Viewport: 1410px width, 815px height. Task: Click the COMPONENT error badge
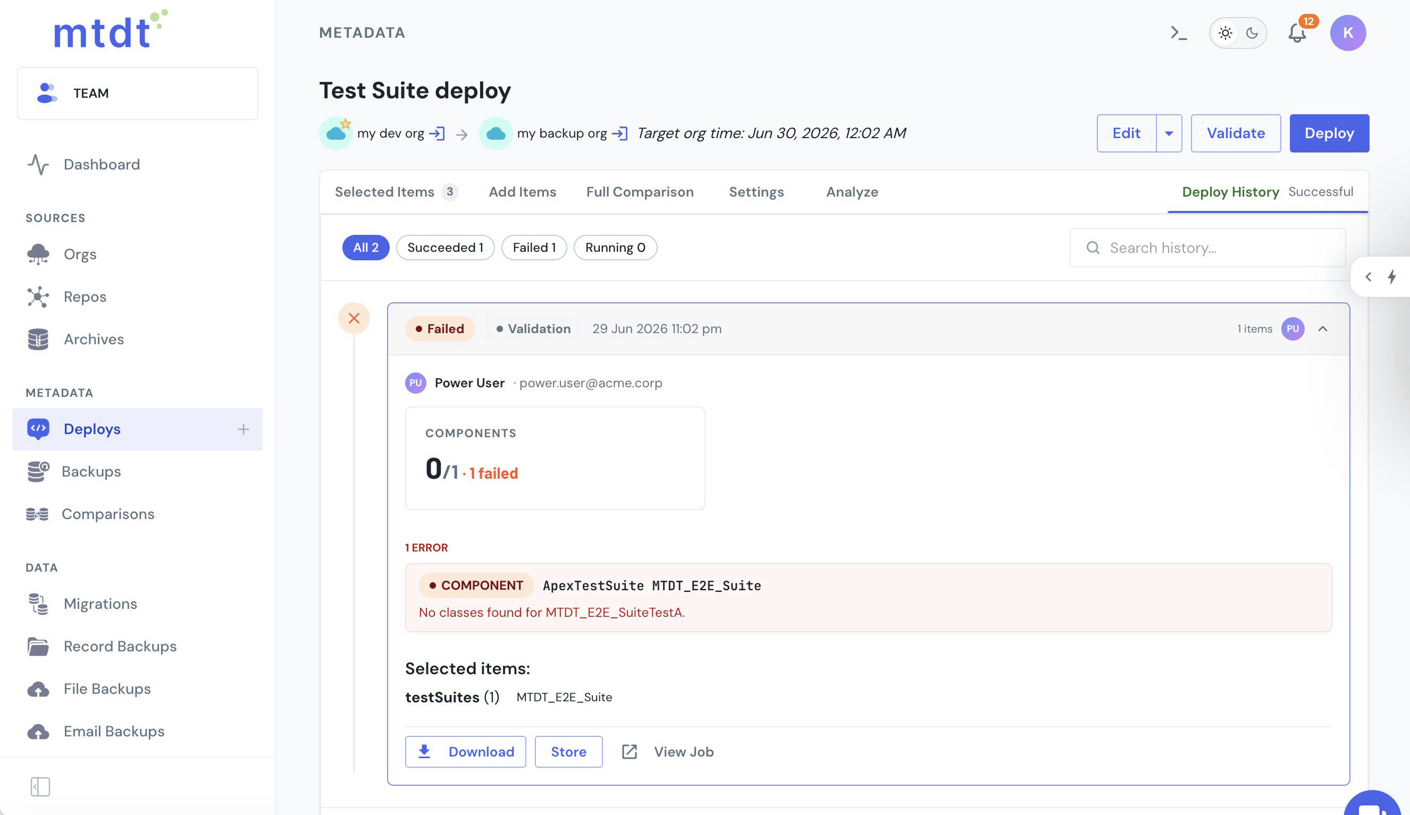pyautogui.click(x=476, y=586)
